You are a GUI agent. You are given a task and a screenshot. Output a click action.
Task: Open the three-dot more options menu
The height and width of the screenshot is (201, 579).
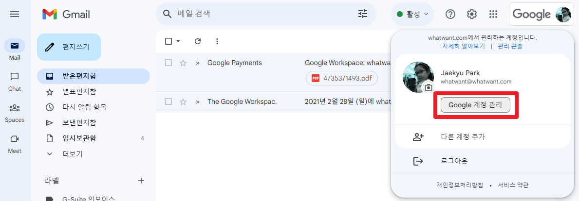tap(217, 41)
